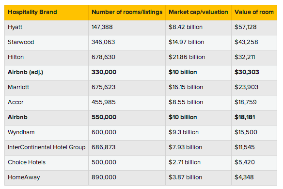Viewport: 283px width, 189px height.
Task: Click the Market cap/valuation column header
Action: pyautogui.click(x=198, y=12)
